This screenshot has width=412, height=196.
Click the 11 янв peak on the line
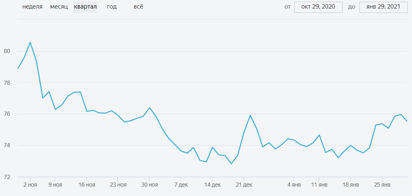tap(319, 135)
